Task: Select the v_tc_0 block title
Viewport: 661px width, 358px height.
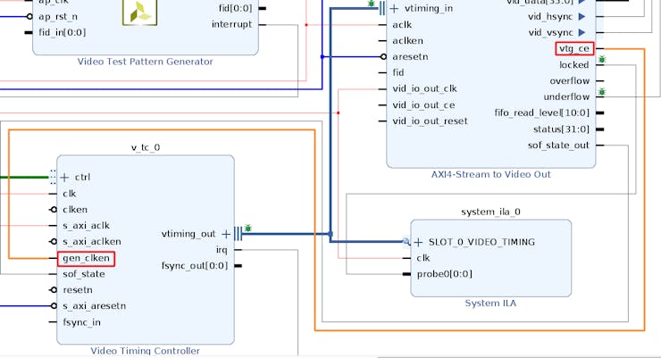Action: tap(146, 147)
